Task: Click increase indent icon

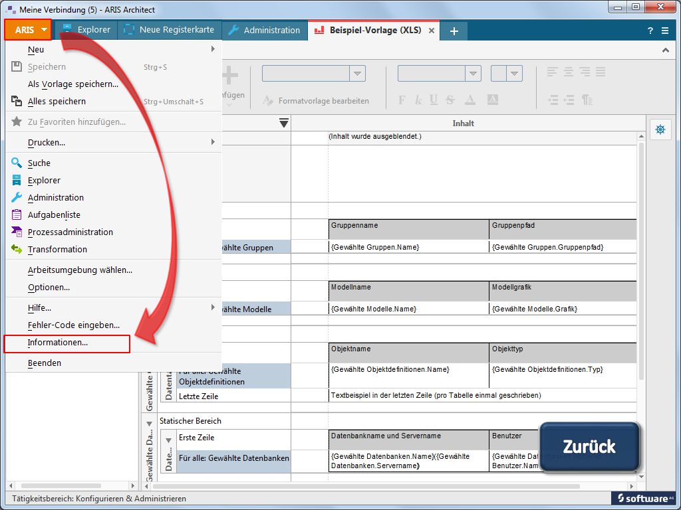Action: pyautogui.click(x=553, y=100)
